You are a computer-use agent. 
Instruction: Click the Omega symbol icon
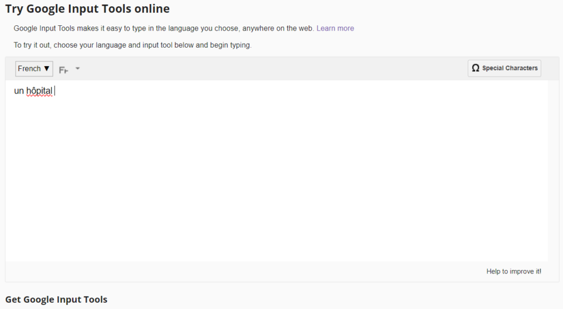click(x=475, y=68)
